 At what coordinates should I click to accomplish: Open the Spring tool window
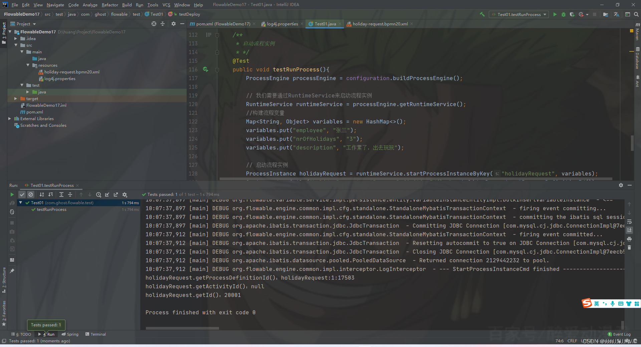(x=70, y=334)
